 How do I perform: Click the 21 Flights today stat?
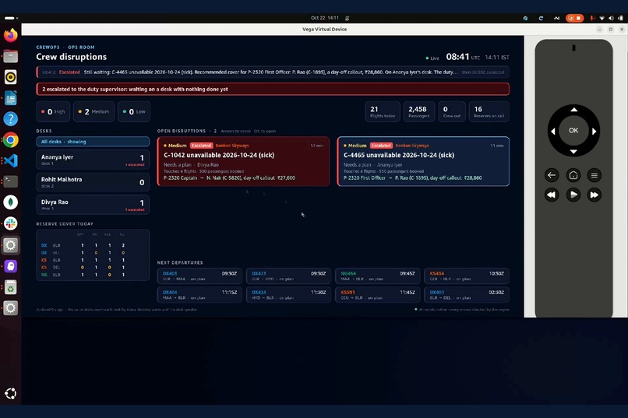383,111
